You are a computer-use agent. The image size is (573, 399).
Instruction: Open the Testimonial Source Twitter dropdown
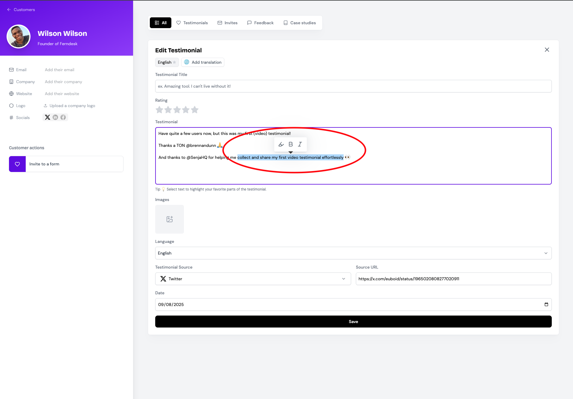253,279
